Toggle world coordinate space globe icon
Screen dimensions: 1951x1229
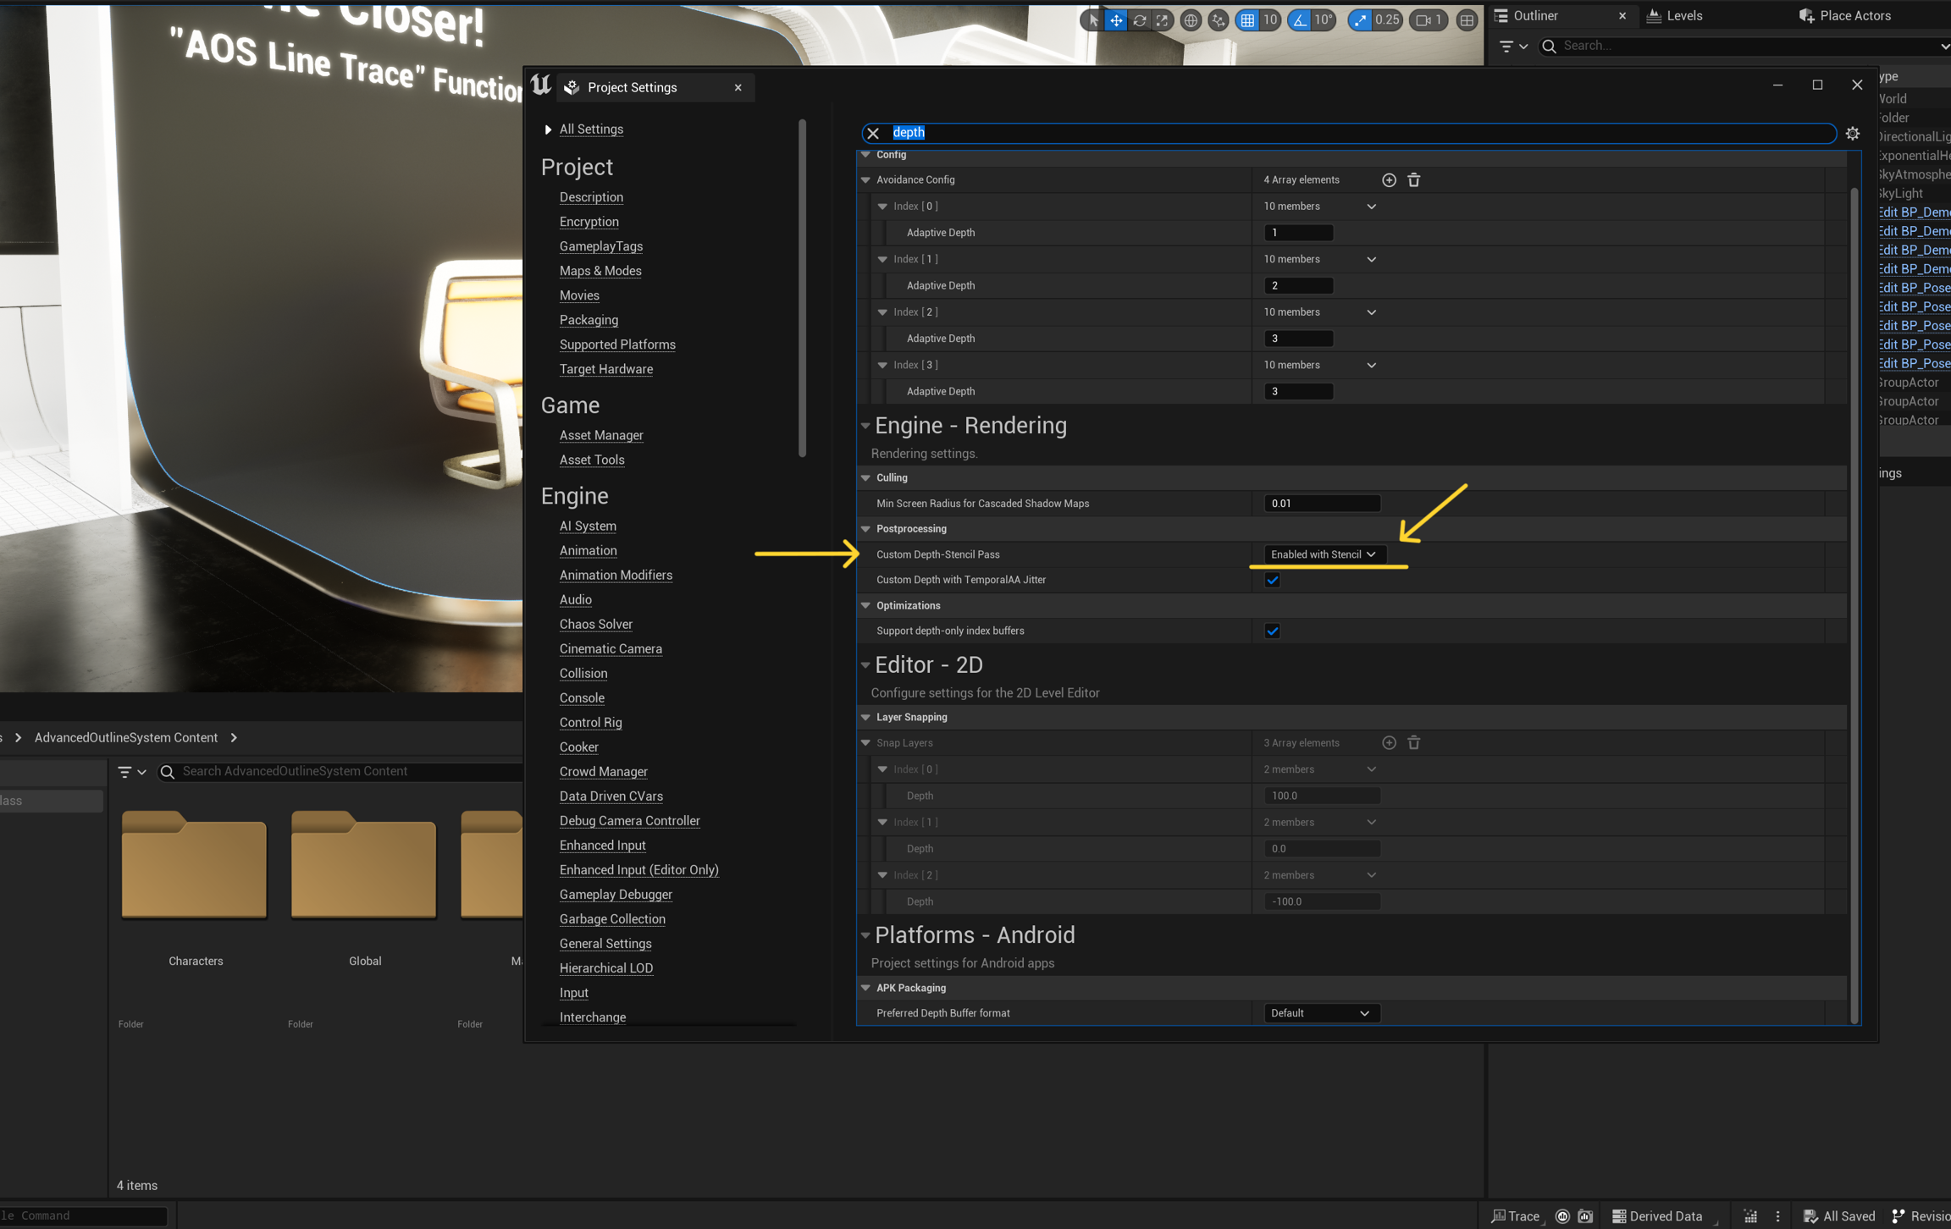[1191, 20]
